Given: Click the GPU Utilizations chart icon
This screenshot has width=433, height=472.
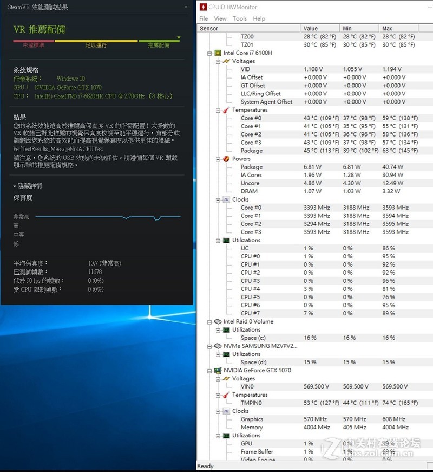Looking at the screenshot, I should (x=226, y=436).
